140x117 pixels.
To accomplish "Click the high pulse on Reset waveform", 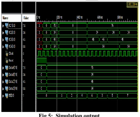I will coord(42,60).
